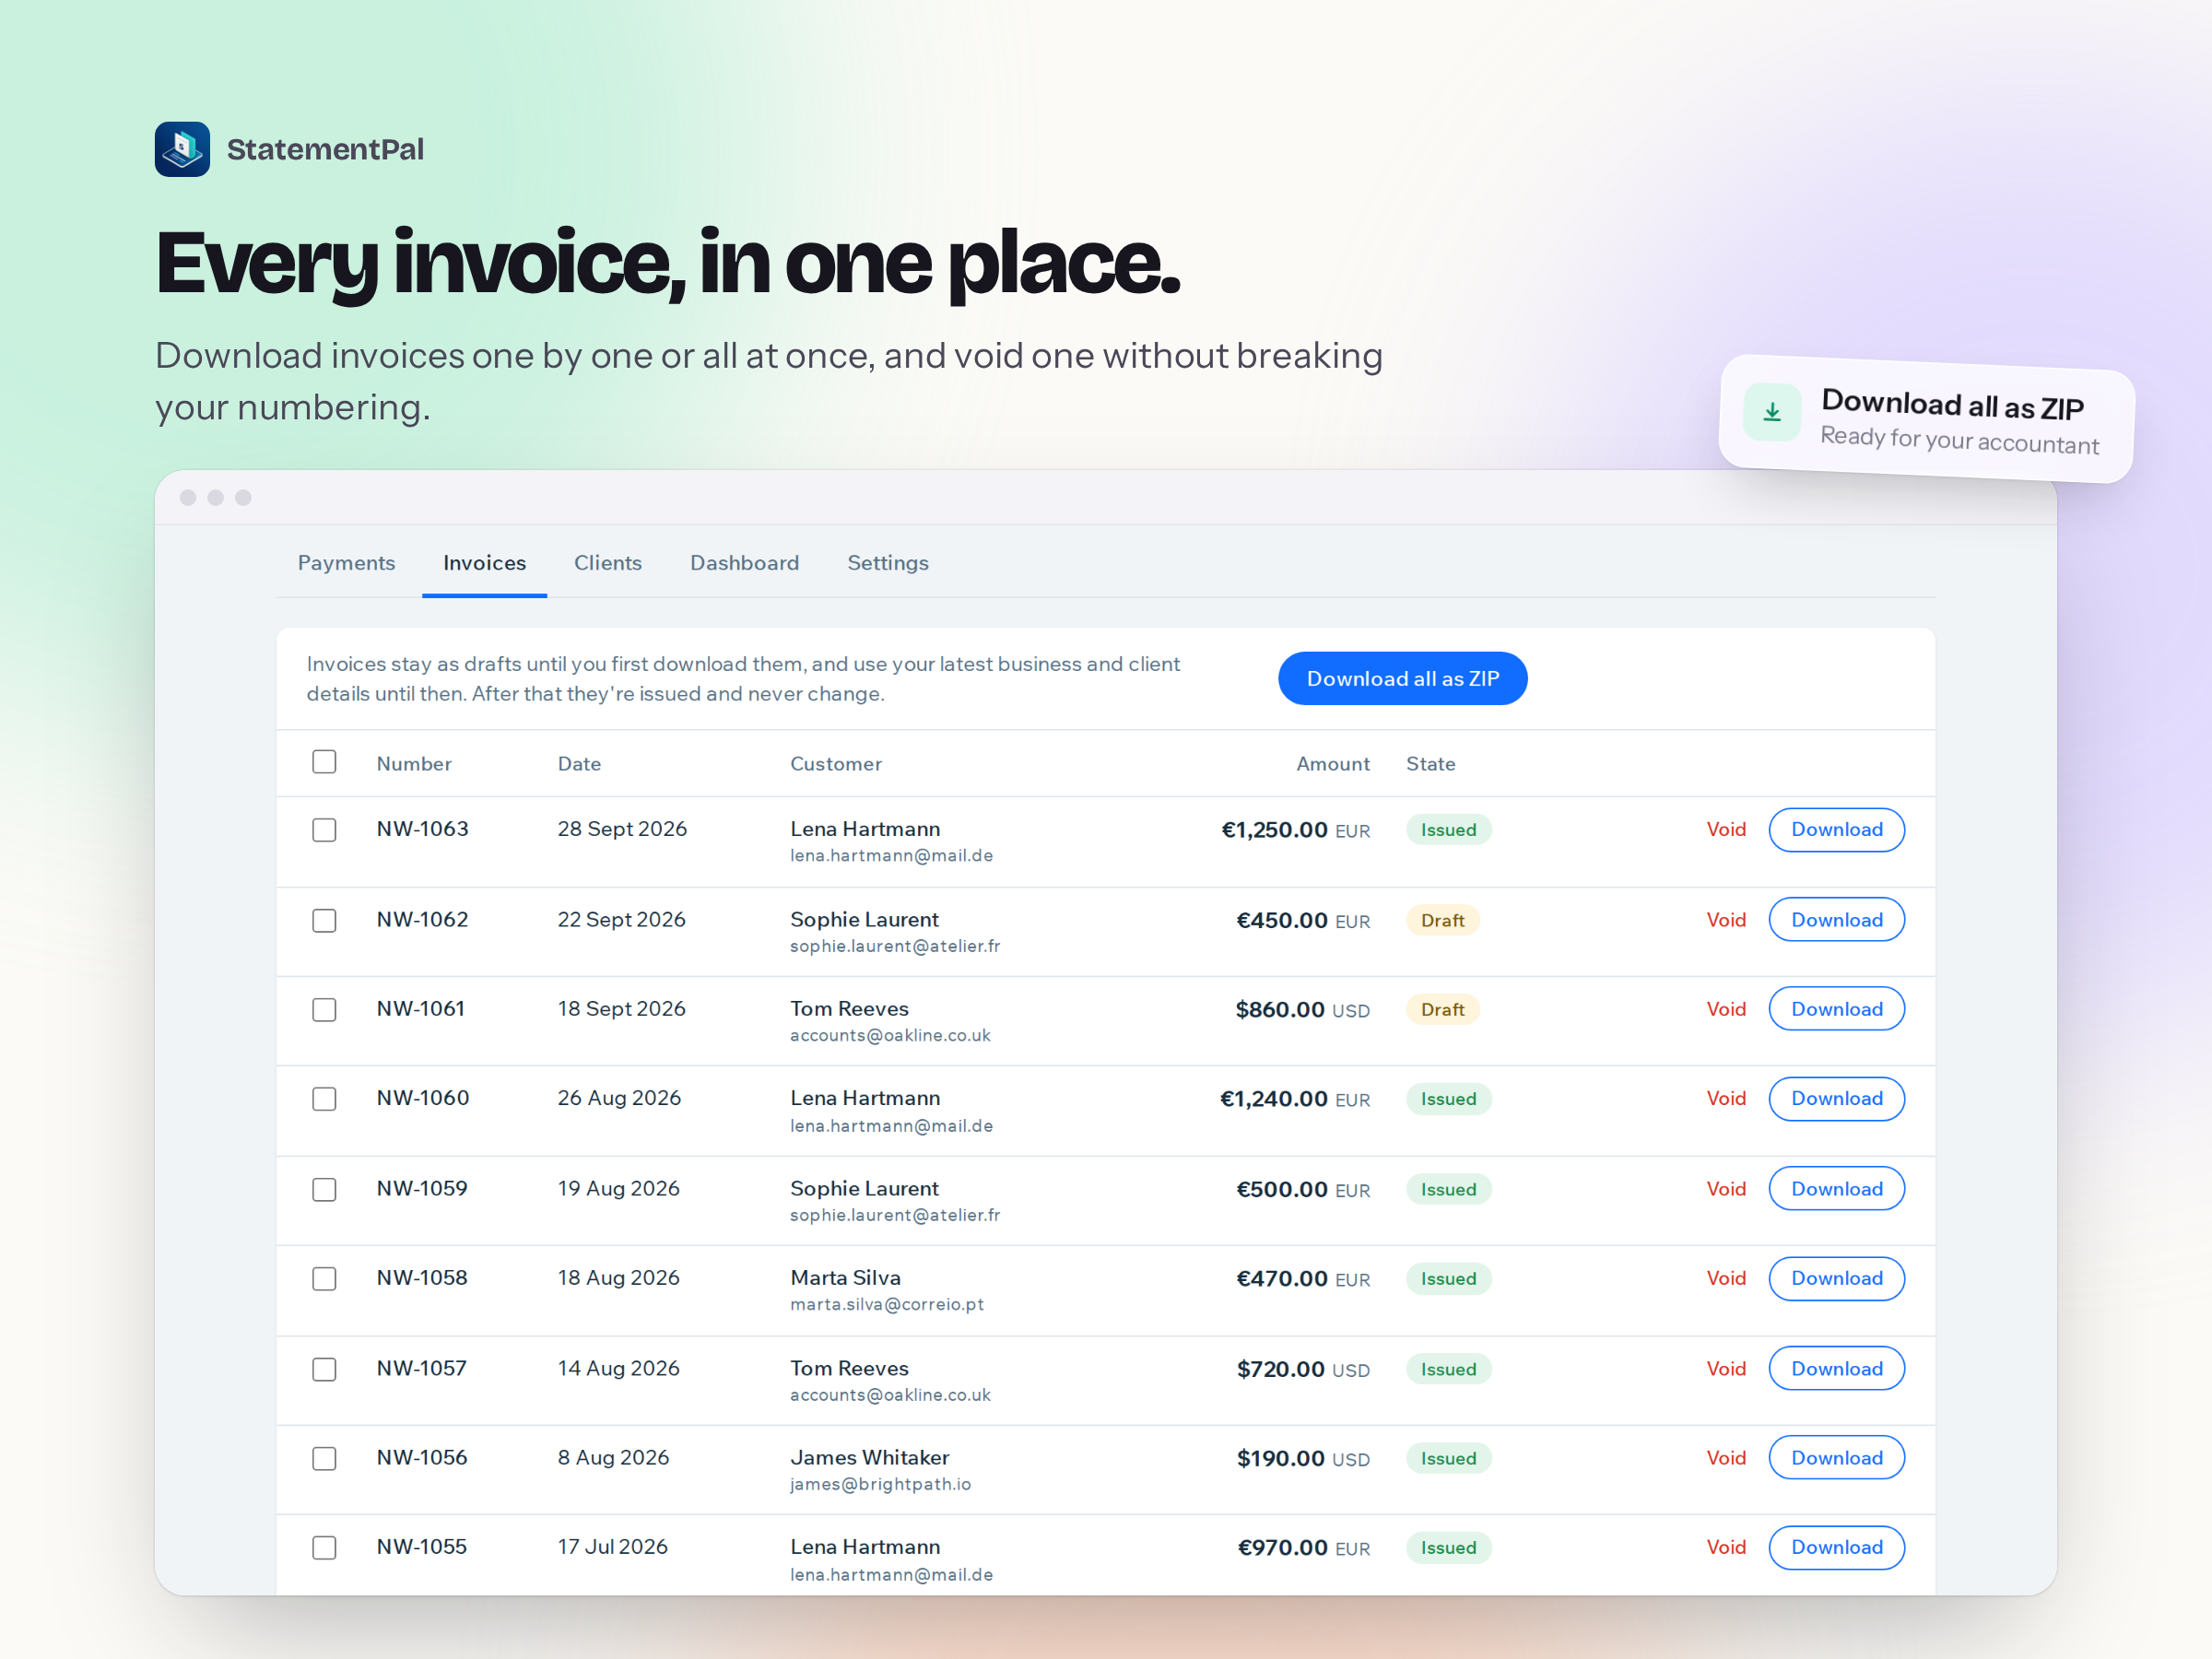Click the floating Download all as ZIP card

(1926, 419)
